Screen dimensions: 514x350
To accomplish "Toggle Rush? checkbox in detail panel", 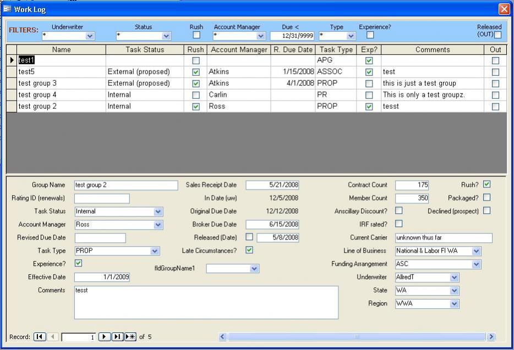I will point(487,184).
